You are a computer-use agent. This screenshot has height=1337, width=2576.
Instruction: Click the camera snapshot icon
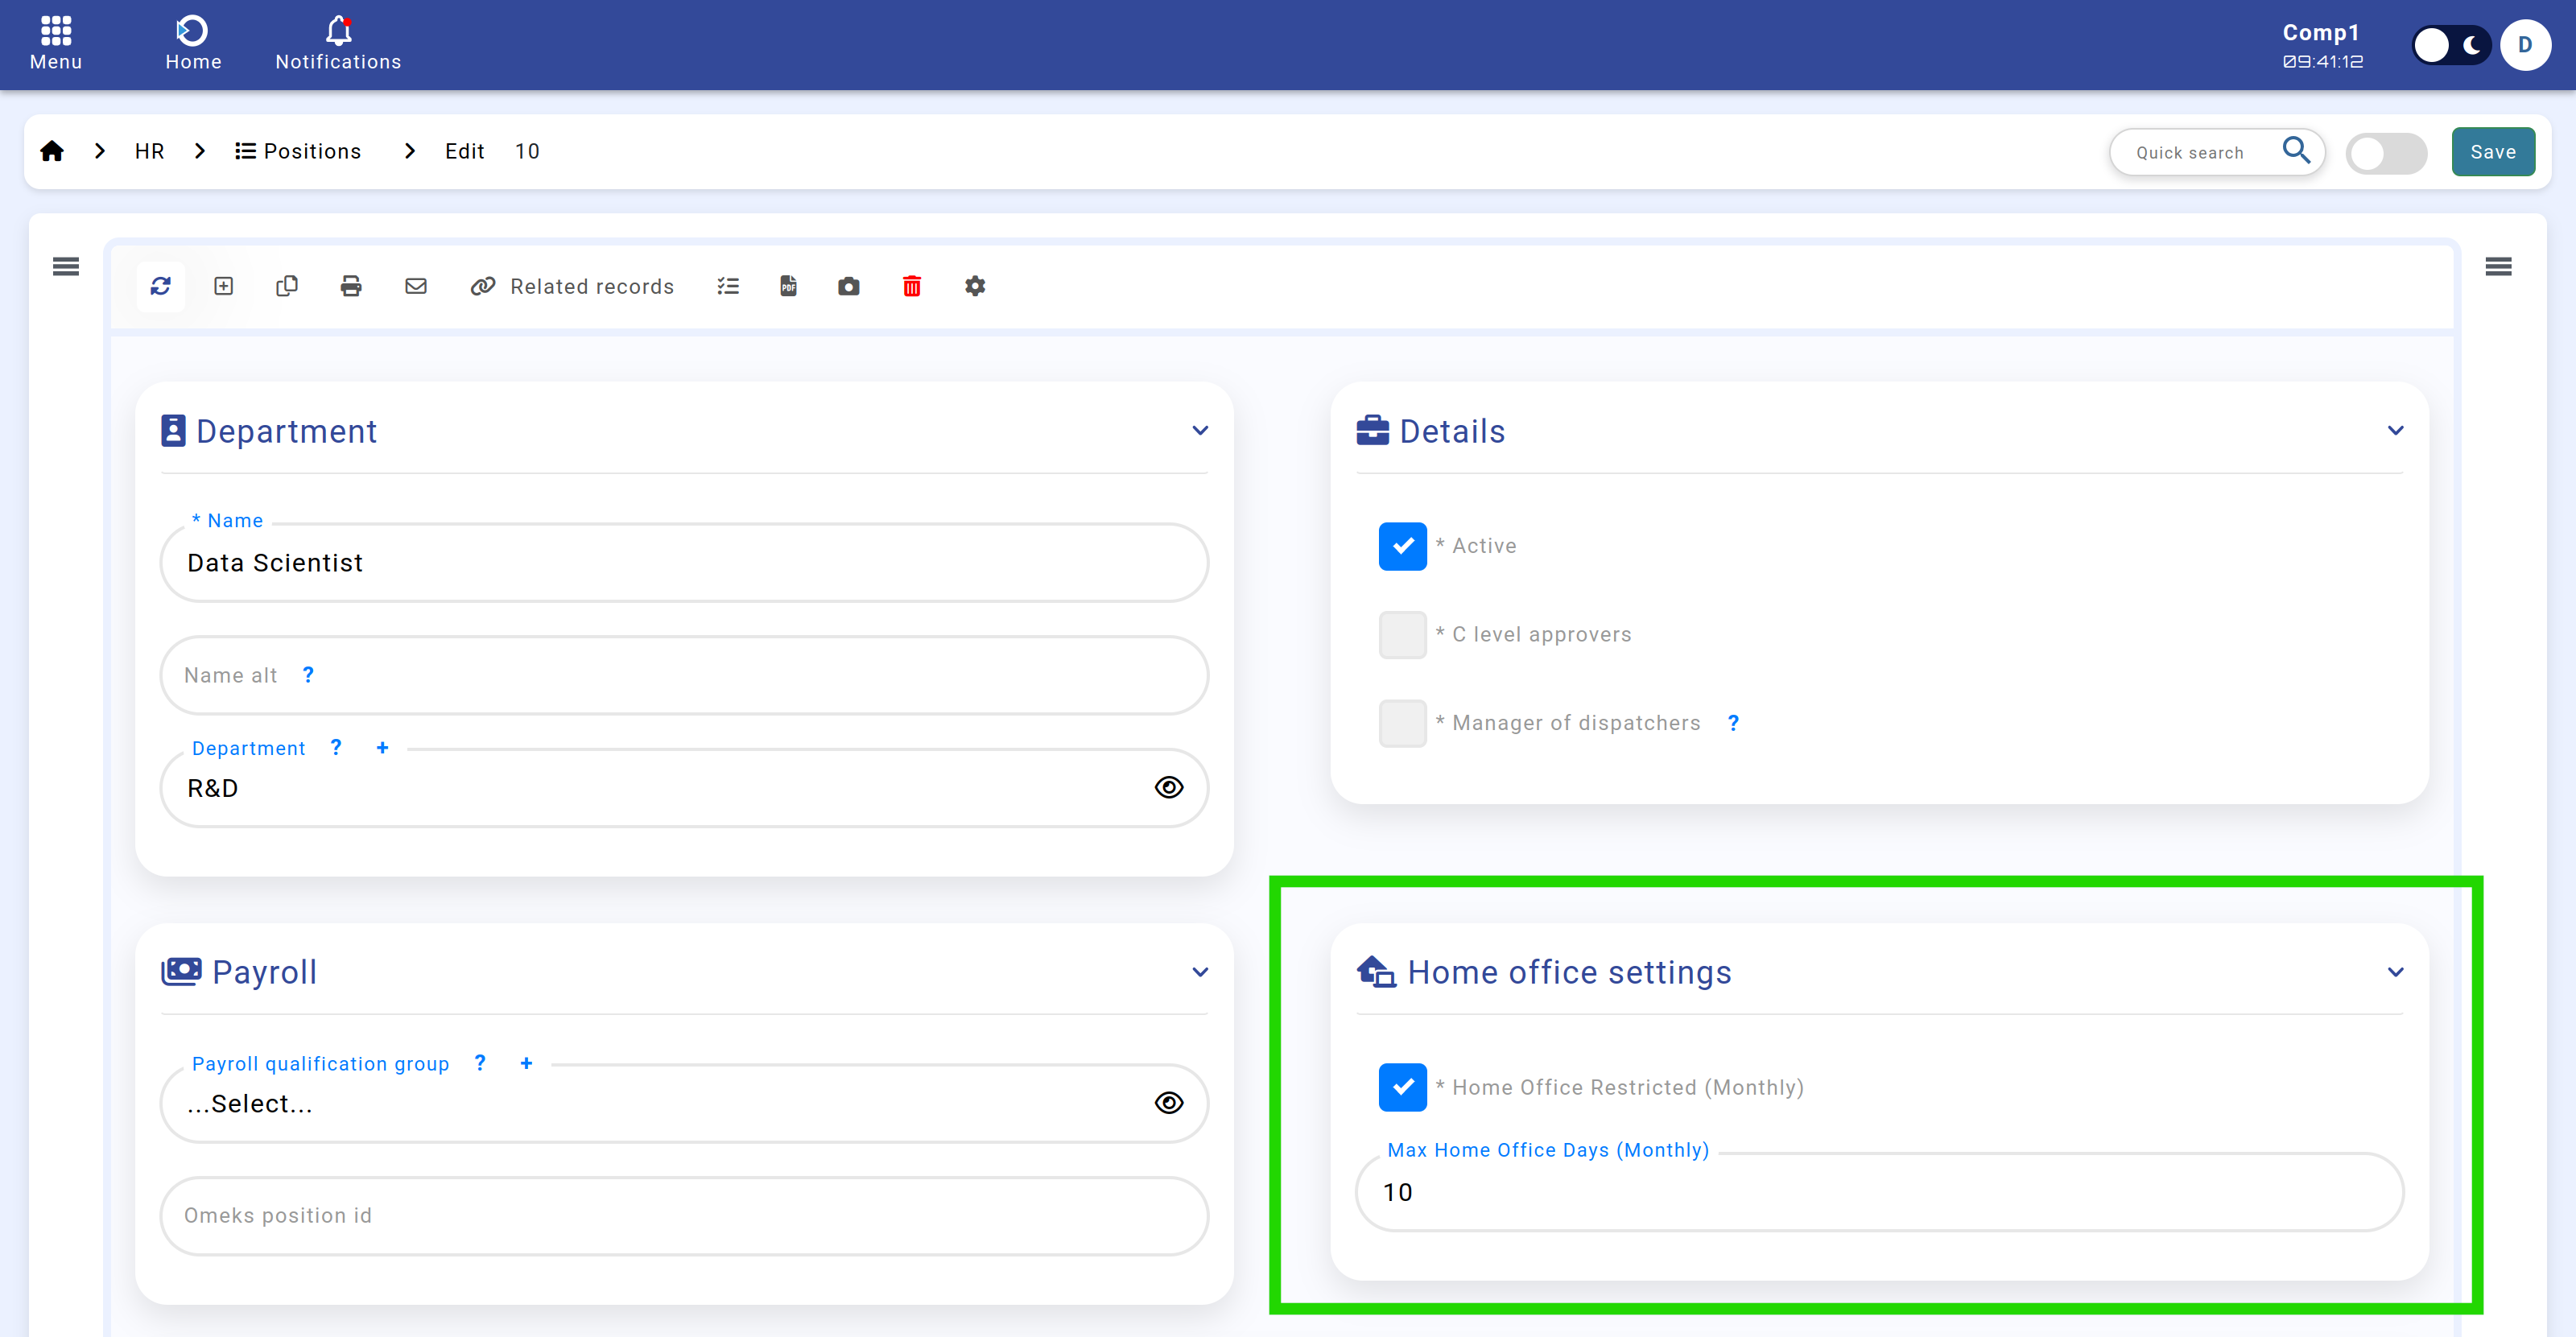(849, 287)
